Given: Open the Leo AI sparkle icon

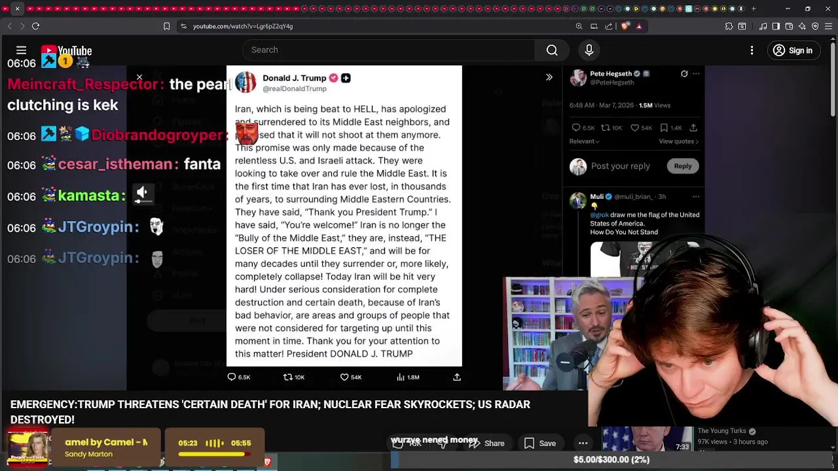Looking at the screenshot, I should pos(802,26).
